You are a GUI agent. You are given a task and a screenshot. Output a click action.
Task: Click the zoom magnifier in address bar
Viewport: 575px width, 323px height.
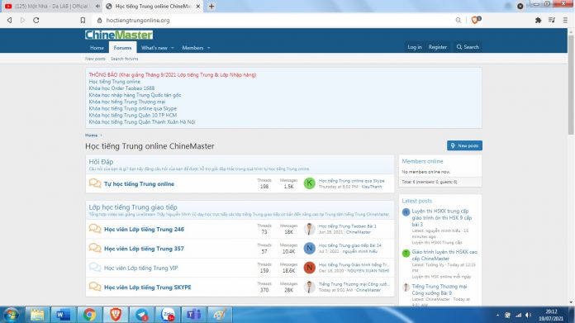459,20
